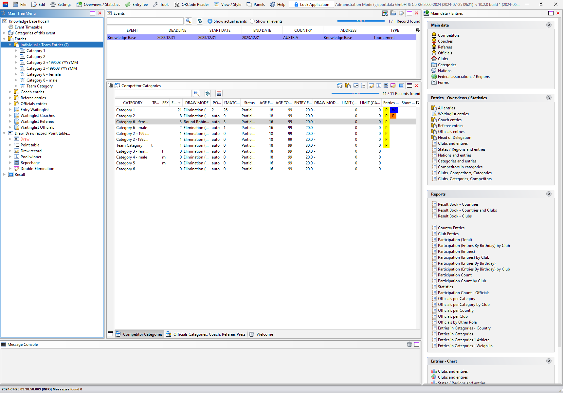Open the Result Book - Countries report
563x393 pixels.
(x=458, y=204)
